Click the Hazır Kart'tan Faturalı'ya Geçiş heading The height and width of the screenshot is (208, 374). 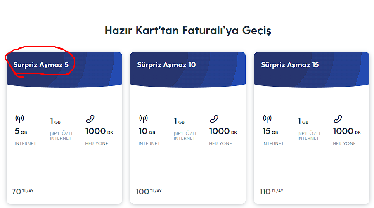pyautogui.click(x=188, y=31)
